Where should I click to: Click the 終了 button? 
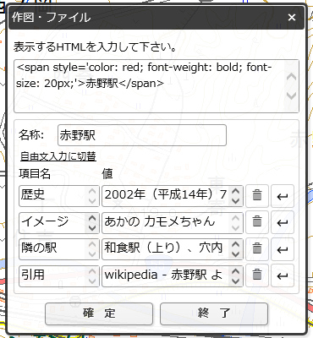coord(214,313)
